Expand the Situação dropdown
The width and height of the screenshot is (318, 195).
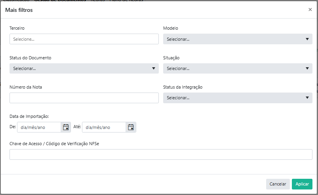pos(238,68)
